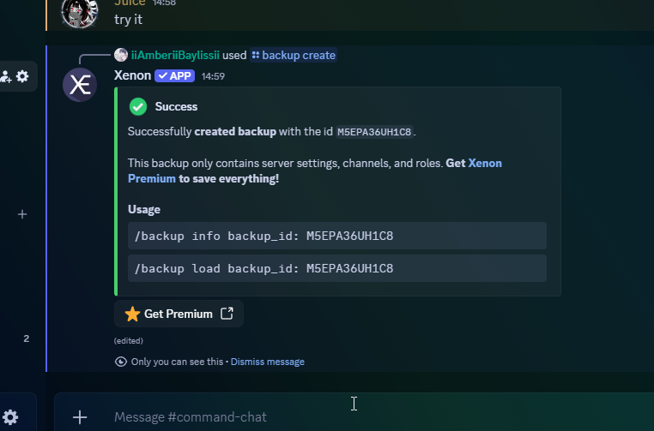
Task: Click the small iiAmberiiBaylissii avatar
Action: (x=121, y=55)
